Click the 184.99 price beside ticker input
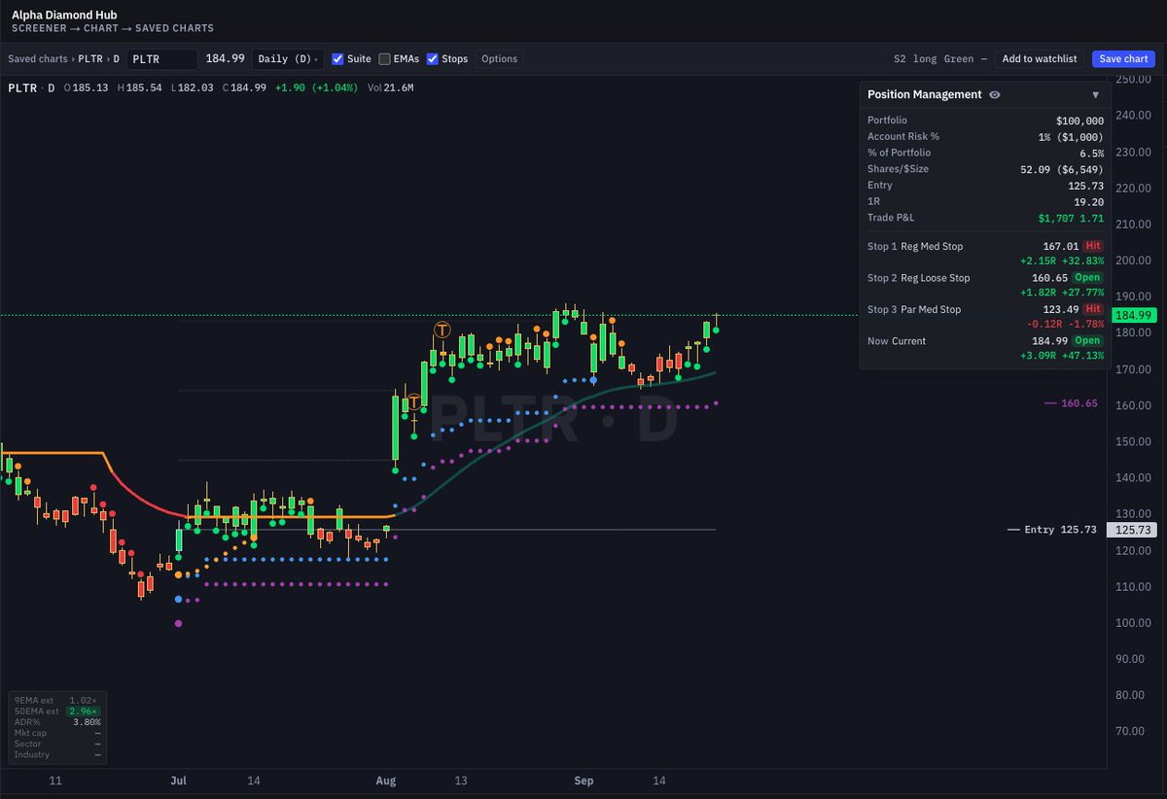The image size is (1167, 799). 225,58
